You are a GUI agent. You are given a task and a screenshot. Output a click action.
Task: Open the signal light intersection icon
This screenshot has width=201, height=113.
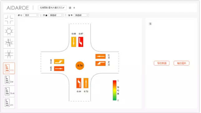[x=9, y=54]
